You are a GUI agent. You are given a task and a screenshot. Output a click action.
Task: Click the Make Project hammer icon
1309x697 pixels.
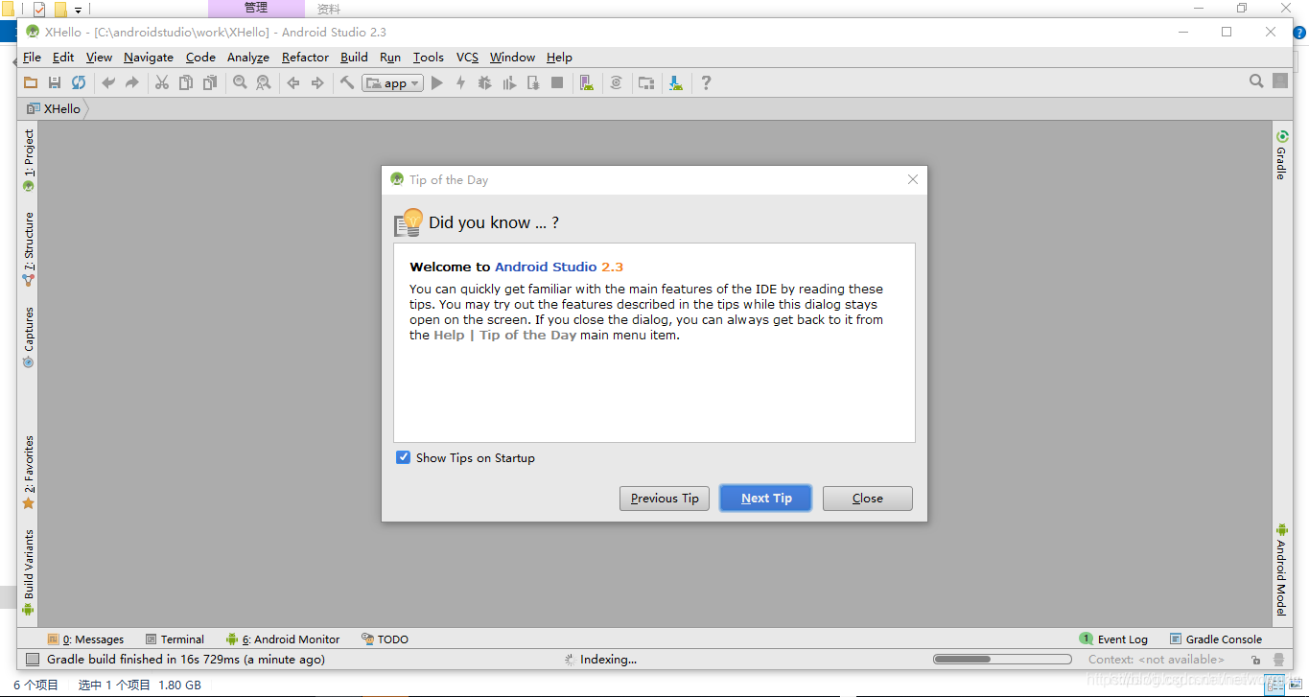(x=347, y=83)
